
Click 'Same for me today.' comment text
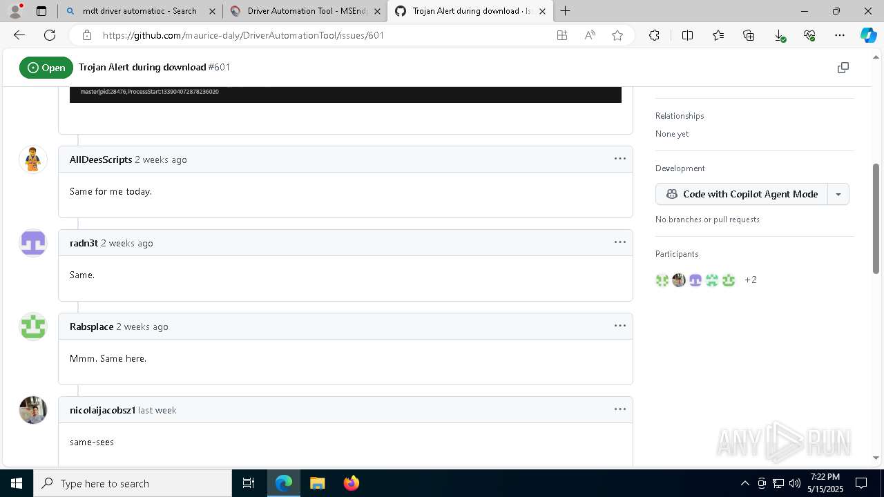click(110, 191)
